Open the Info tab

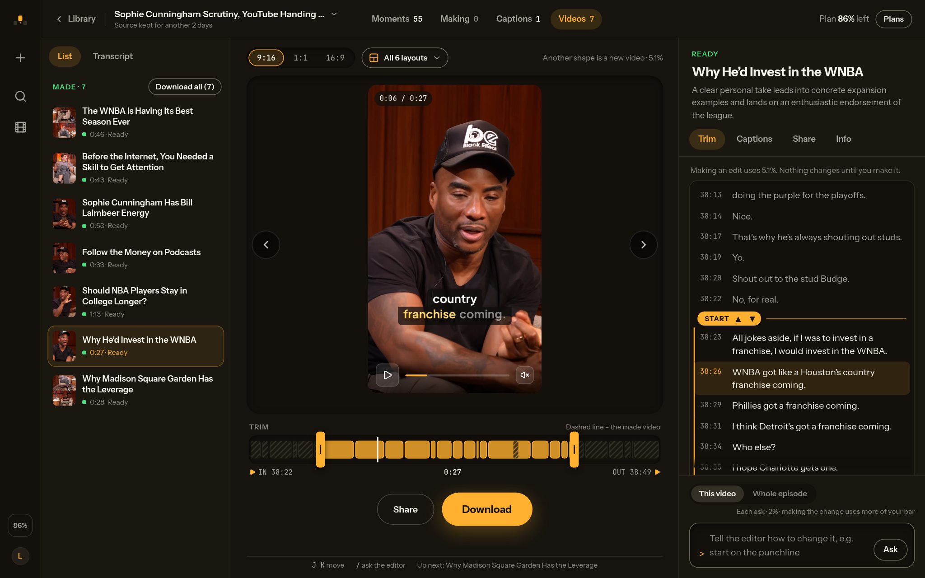point(843,139)
